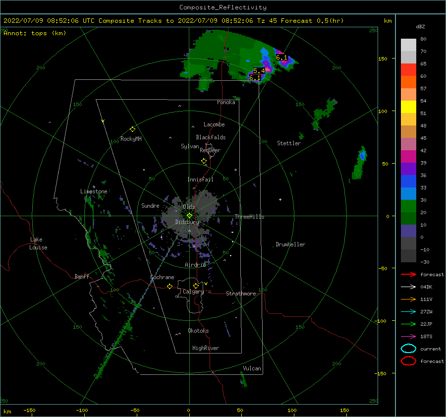Click the Airdrie city label

(x=195, y=265)
